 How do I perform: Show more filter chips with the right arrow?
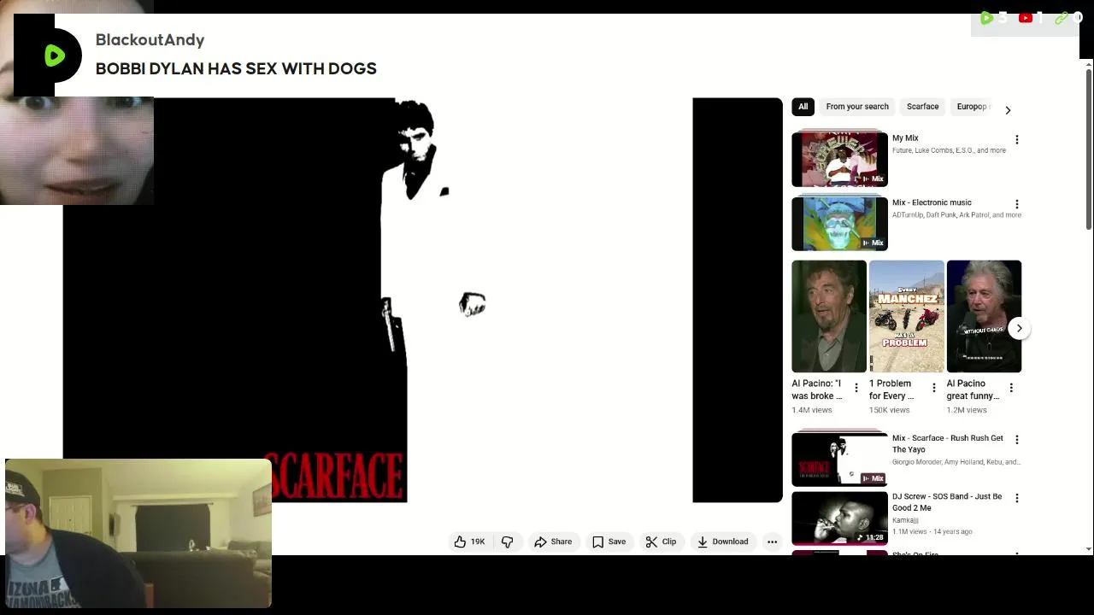pyautogui.click(x=1008, y=110)
